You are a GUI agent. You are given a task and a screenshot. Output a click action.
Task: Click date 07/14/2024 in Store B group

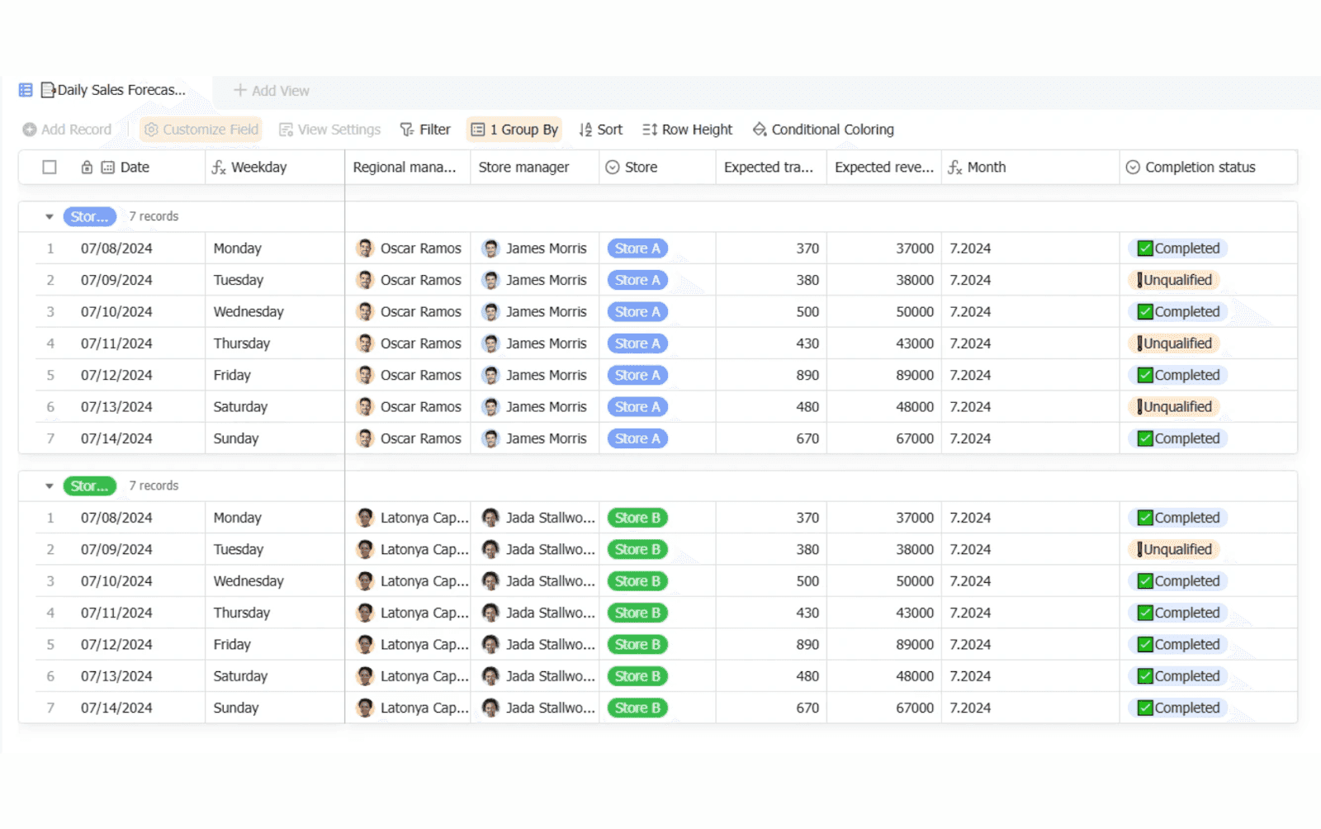point(116,708)
